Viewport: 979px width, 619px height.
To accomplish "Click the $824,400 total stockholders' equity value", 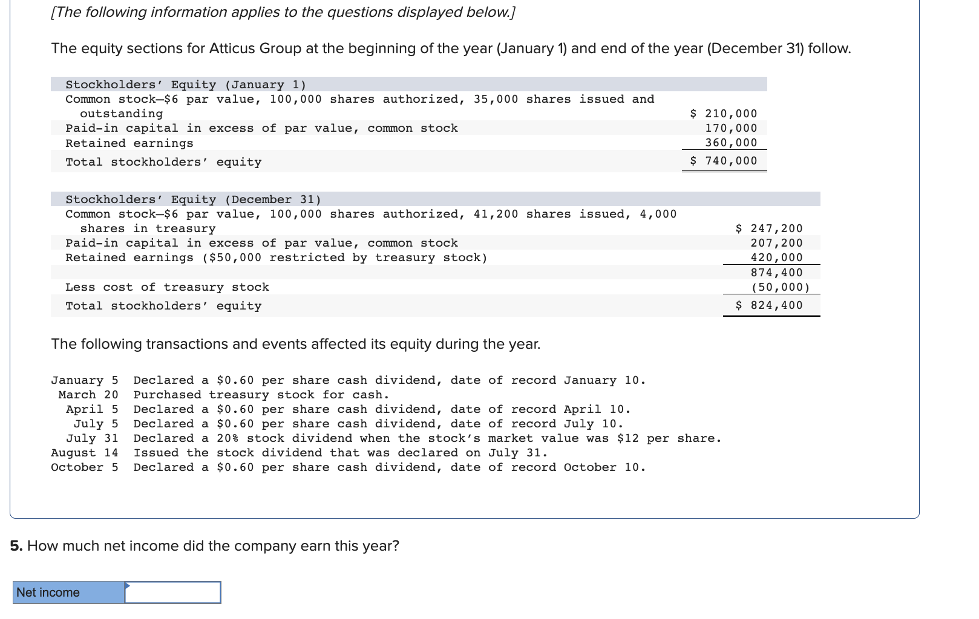I will coord(769,305).
